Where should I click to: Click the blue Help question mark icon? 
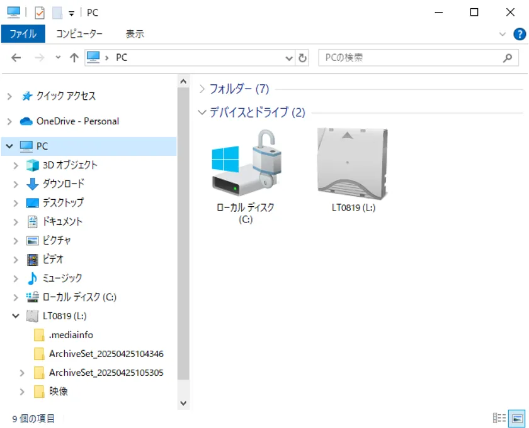pos(520,34)
